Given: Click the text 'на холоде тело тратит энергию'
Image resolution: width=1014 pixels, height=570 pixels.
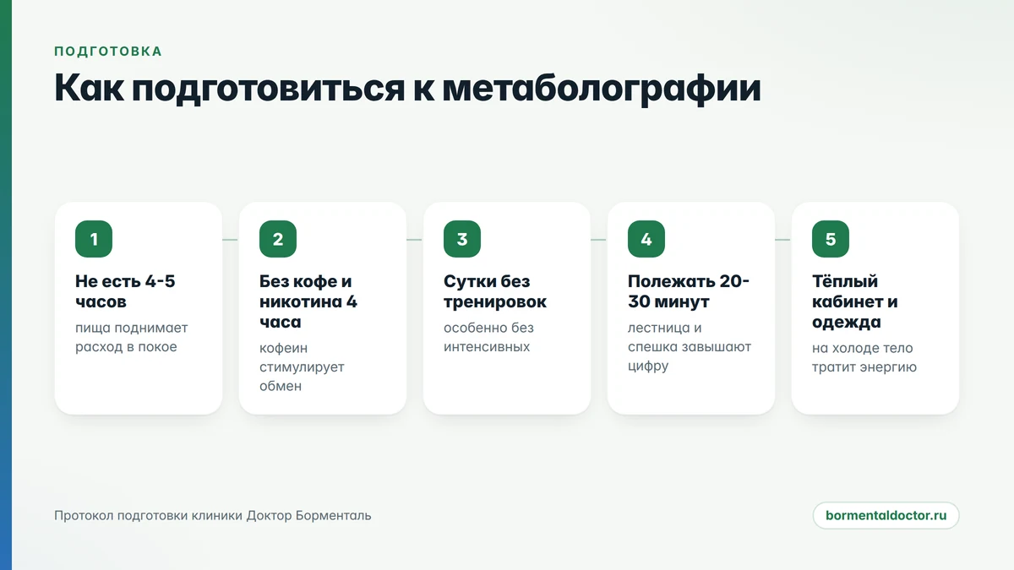Looking at the screenshot, I should tap(864, 357).
